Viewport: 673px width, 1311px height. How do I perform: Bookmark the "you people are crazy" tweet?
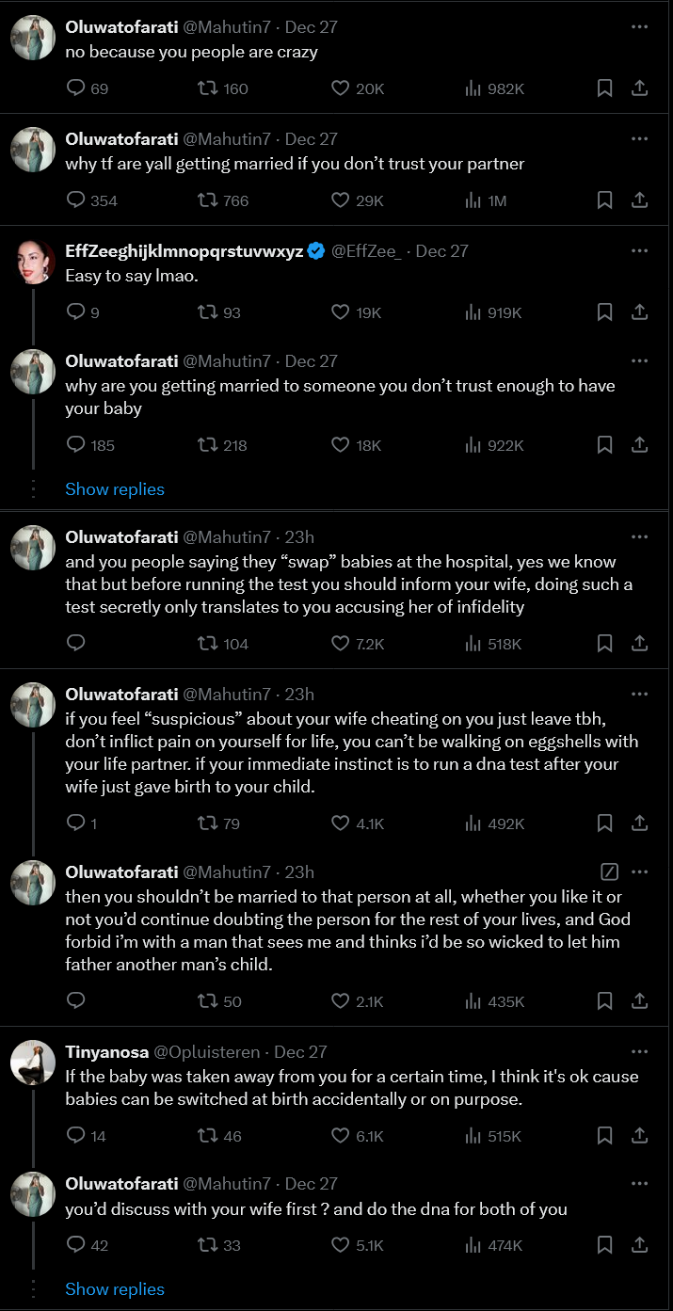[x=605, y=88]
